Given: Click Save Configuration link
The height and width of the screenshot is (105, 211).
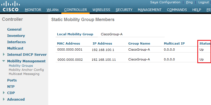Looking at the screenshot, I should coord(165,2).
